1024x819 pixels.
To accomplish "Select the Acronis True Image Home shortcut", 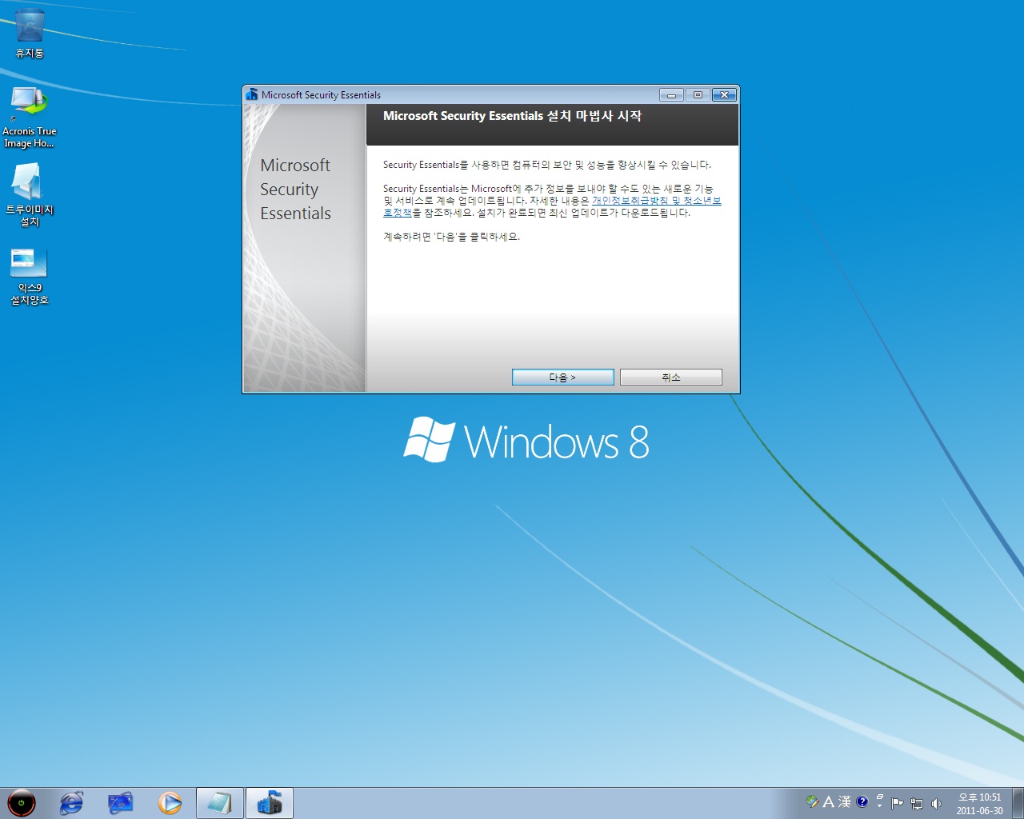I will (30, 117).
